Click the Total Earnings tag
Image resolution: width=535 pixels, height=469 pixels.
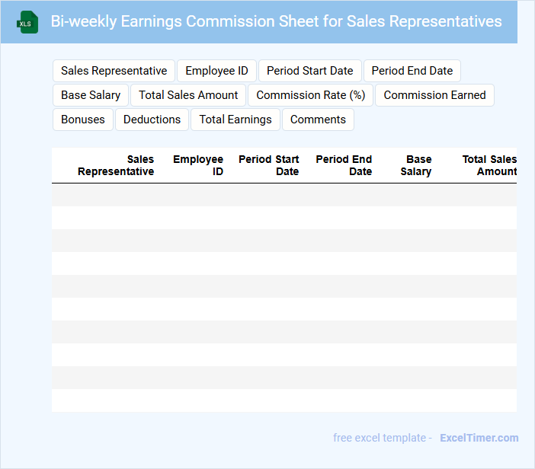tap(235, 120)
